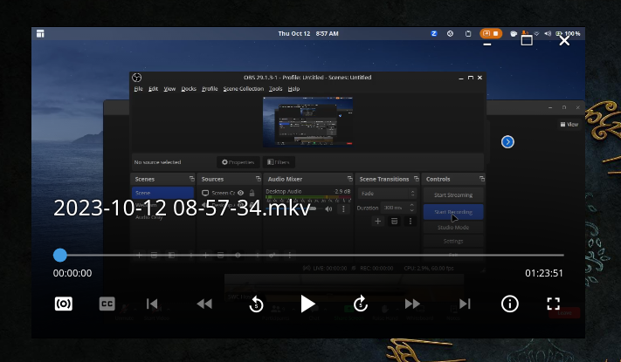Click the Thu Oct 12 8:57 AM clock
This screenshot has width=621, height=362.
(x=308, y=34)
